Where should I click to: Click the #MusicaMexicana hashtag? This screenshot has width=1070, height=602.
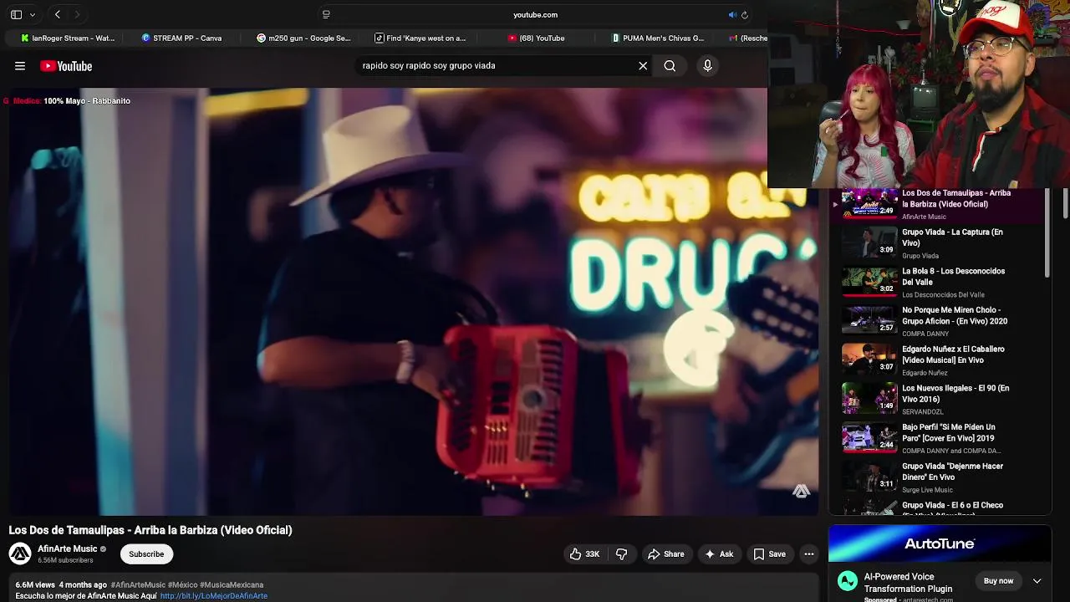point(232,585)
